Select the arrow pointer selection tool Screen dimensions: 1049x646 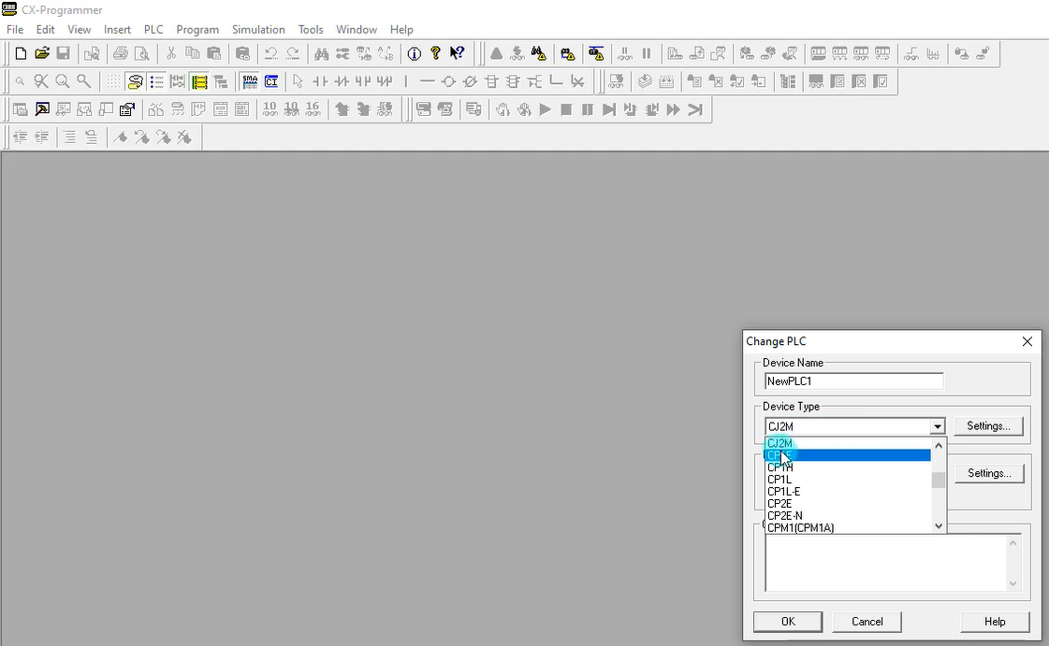tap(298, 81)
